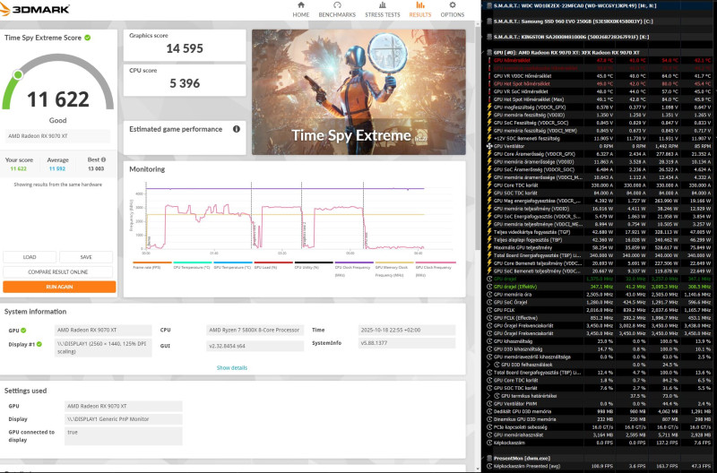Viewport: 717px width, 473px height.
Task: Click the Best score value 13 003
Action: click(x=96, y=168)
